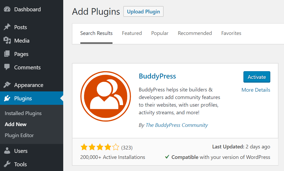Screen dimensions: 284x171
Task: Select the Recommended tab
Action: pos(195,33)
